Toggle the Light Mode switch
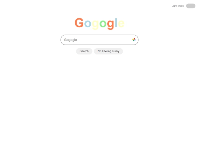The image size is (199, 149). tap(191, 6)
